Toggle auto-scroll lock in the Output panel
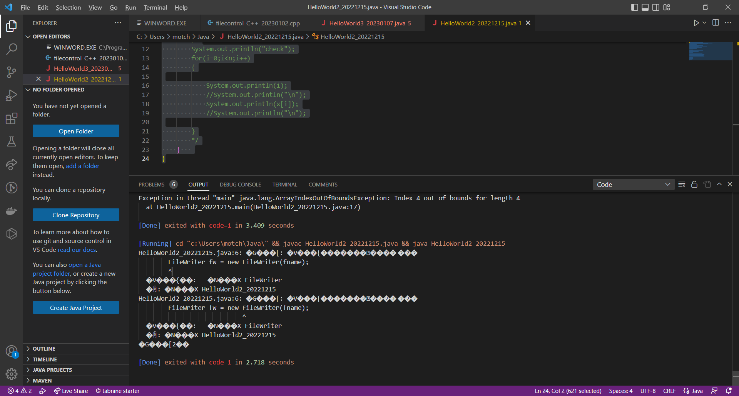 point(694,184)
